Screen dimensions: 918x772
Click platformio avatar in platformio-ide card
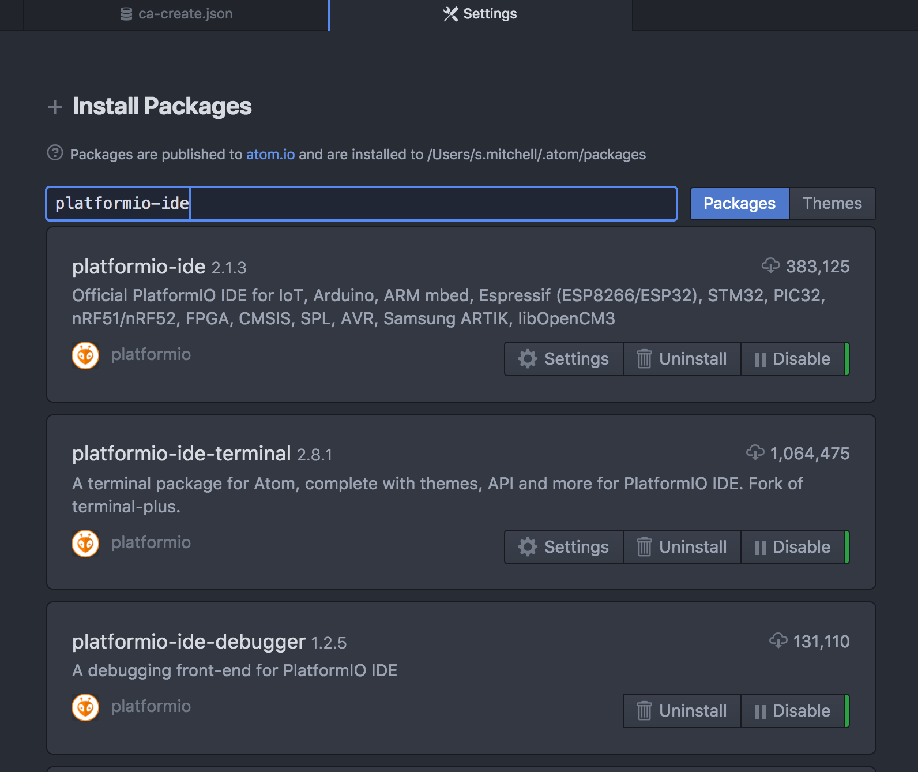[x=85, y=355]
